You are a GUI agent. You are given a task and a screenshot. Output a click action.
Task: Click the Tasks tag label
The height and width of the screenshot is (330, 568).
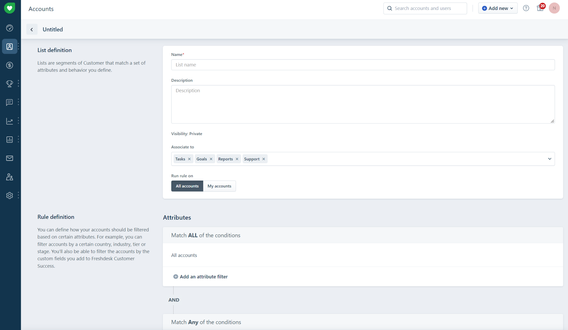180,159
